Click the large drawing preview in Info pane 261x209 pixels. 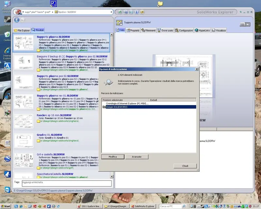[184, 76]
